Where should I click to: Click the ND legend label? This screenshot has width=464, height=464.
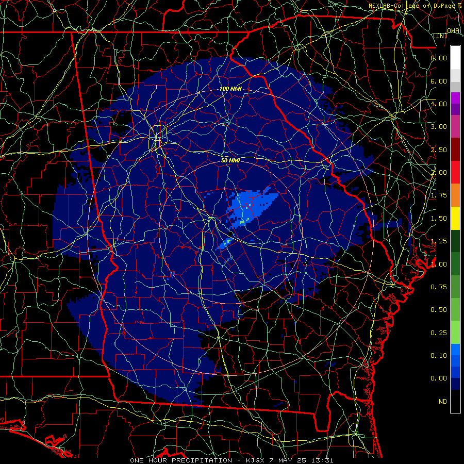click(x=443, y=402)
